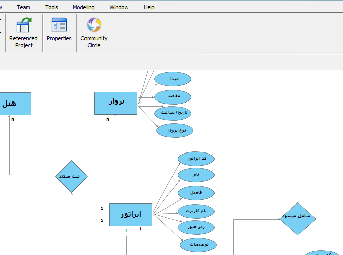Select the مقصد attribute ellipse
343x255 pixels.
(x=173, y=97)
